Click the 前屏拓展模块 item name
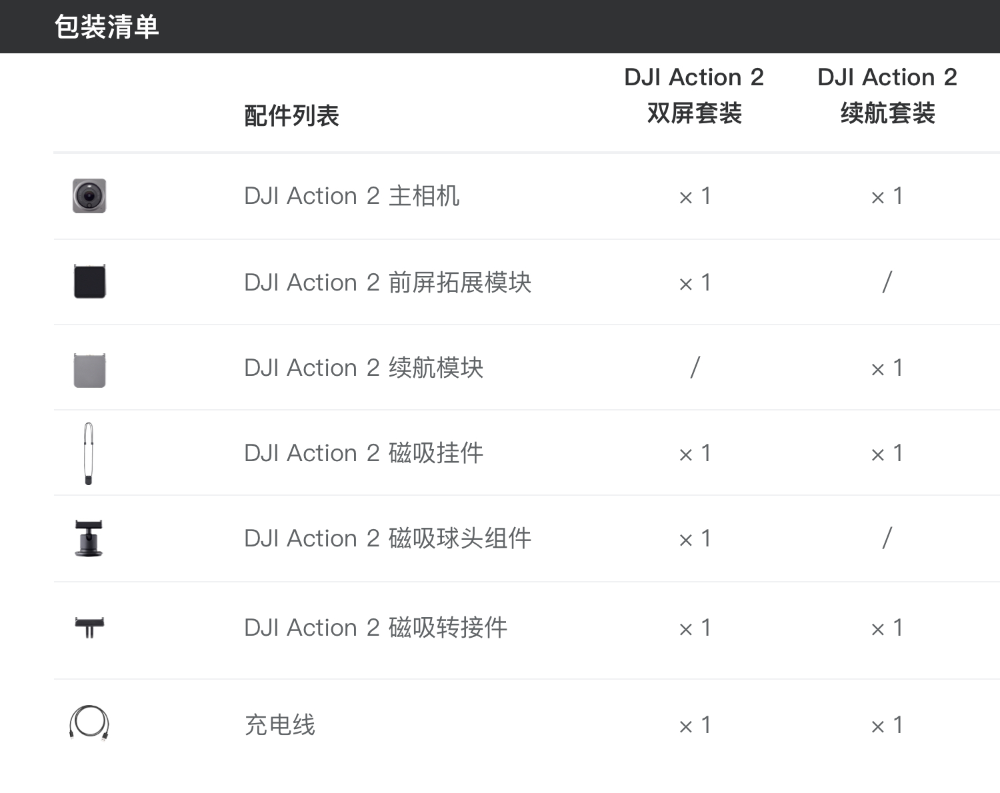 coord(387,283)
